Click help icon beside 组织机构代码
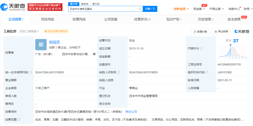This screenshot has height=126, width=253. pos(207,72)
